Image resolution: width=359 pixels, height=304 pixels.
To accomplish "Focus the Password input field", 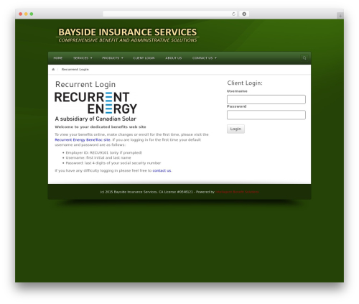I will pos(266,115).
